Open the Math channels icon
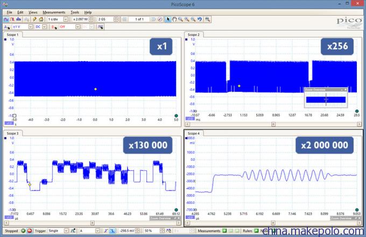 tap(101, 27)
